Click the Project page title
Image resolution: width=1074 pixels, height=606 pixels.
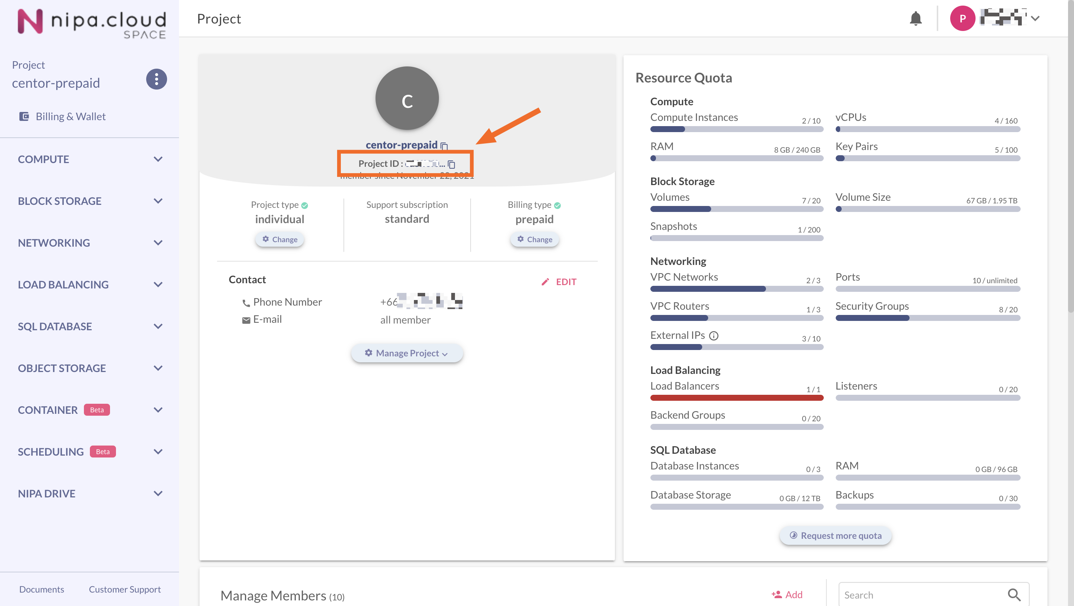coord(219,19)
